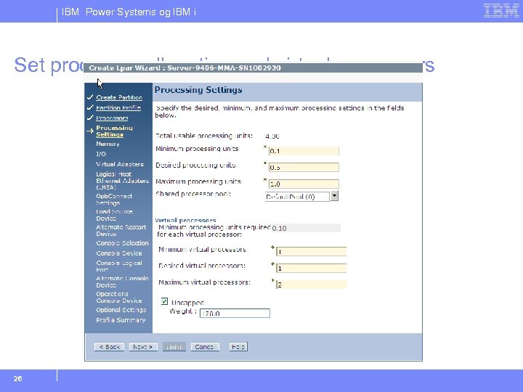Select the Console Selection step
This screenshot has width=523, height=392.
click(123, 243)
